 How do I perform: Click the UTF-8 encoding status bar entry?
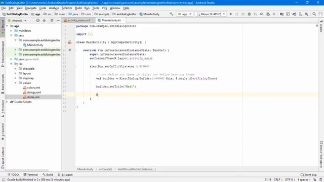[290, 180]
